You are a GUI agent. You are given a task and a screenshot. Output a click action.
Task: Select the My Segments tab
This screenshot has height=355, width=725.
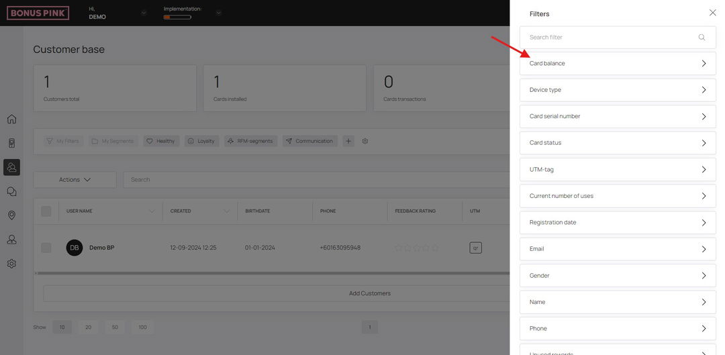point(113,141)
